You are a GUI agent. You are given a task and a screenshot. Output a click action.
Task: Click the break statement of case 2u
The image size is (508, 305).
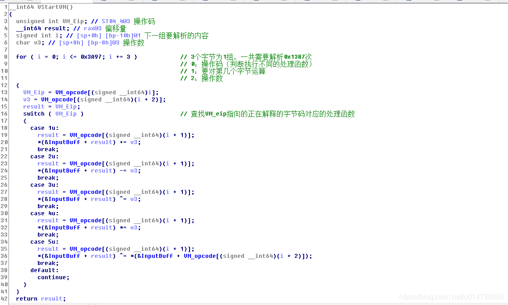(x=48, y=178)
